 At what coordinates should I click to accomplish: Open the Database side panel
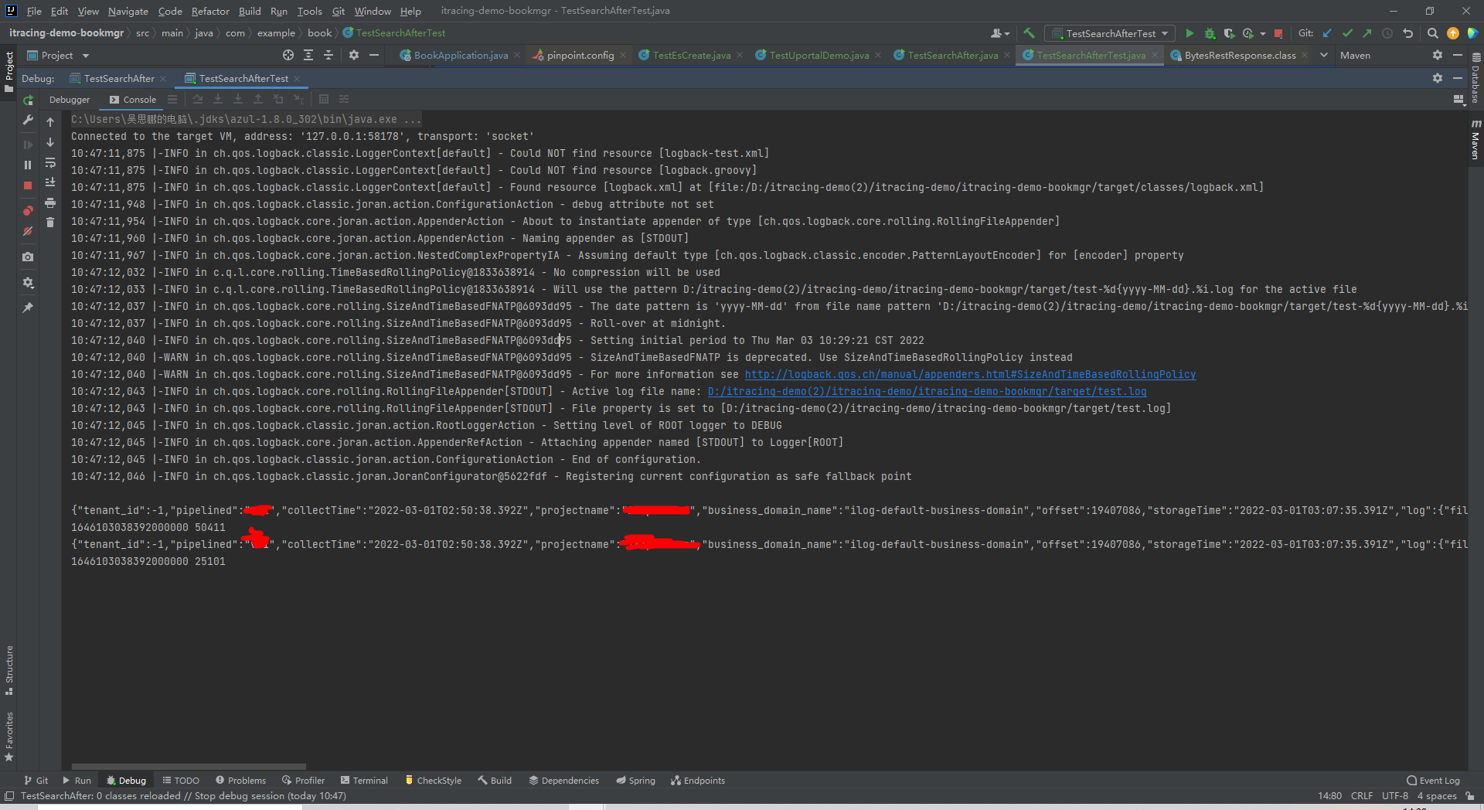click(x=1475, y=79)
